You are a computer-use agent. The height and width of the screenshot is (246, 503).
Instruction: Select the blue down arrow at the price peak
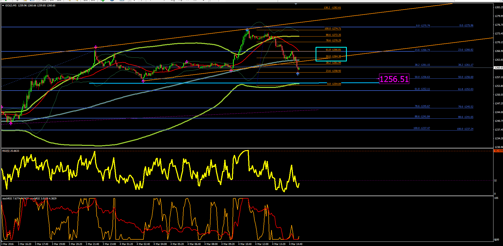click(247, 30)
